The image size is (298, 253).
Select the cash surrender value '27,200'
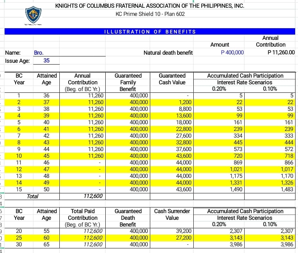click(x=184, y=237)
